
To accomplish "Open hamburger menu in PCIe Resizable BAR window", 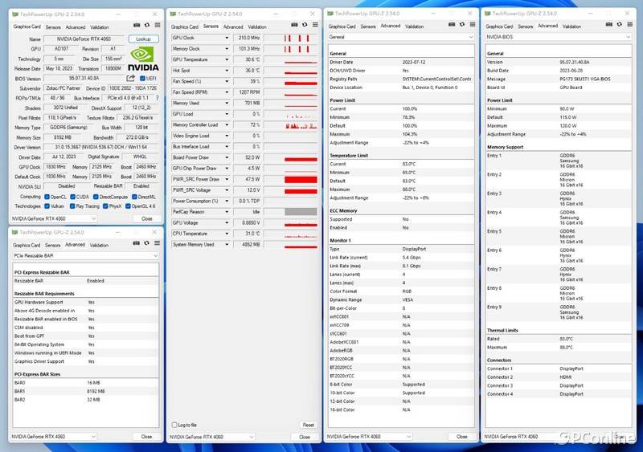I will (157, 243).
